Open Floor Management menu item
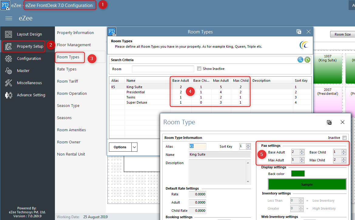 click(74, 45)
